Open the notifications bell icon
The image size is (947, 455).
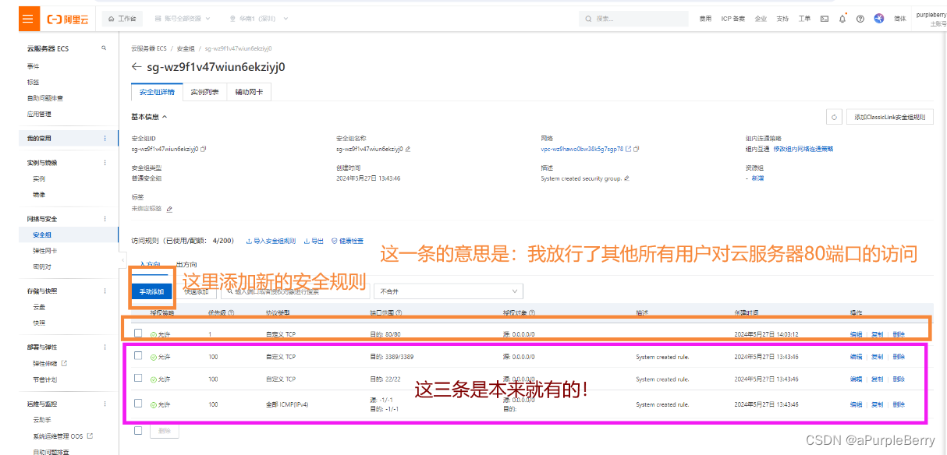point(842,19)
